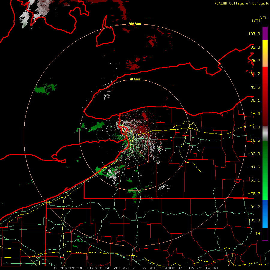Click the -47.6 velocity scale value
Viewport: 270px width, 270px height.
coord(254,167)
